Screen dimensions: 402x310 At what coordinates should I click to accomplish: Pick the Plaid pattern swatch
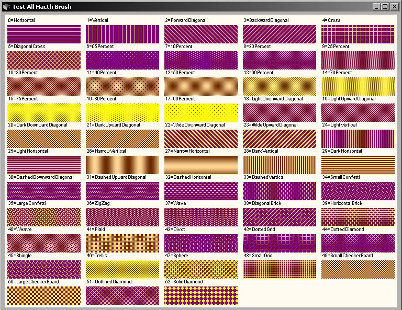(x=122, y=243)
